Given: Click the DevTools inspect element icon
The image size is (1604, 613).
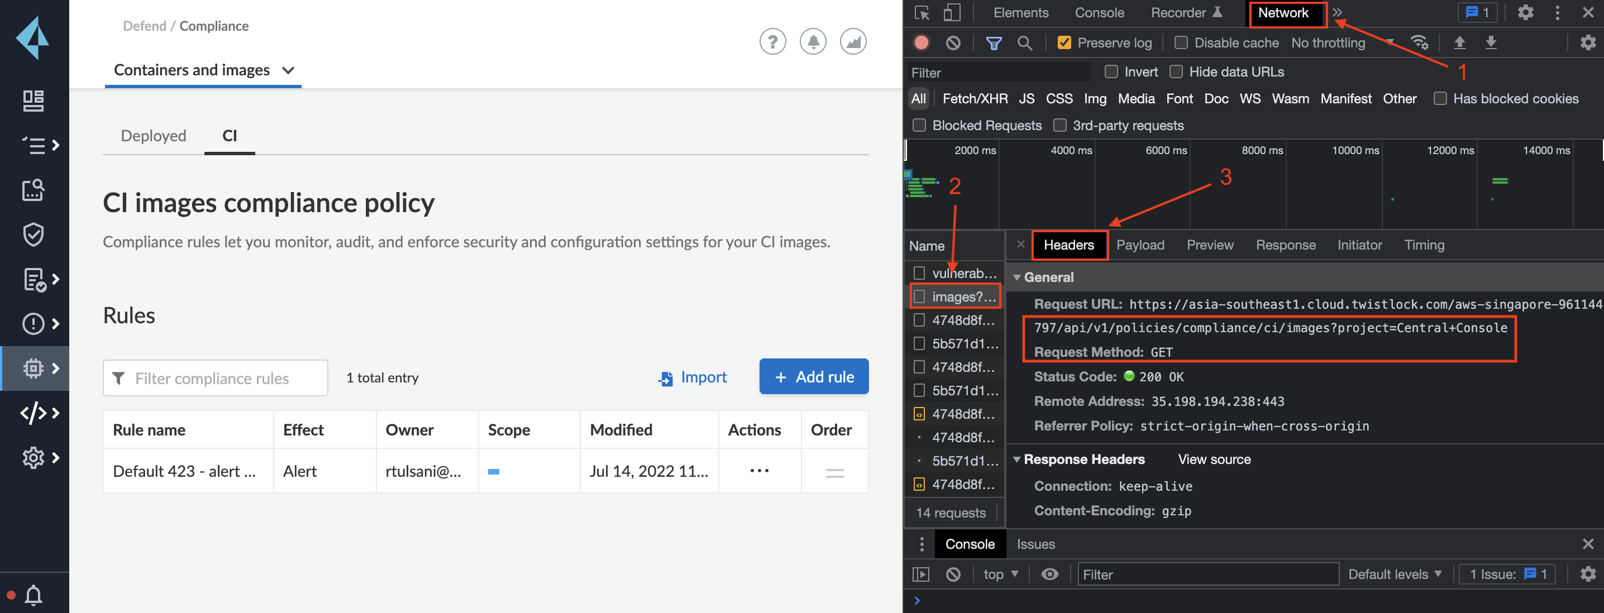Looking at the screenshot, I should pos(922,13).
